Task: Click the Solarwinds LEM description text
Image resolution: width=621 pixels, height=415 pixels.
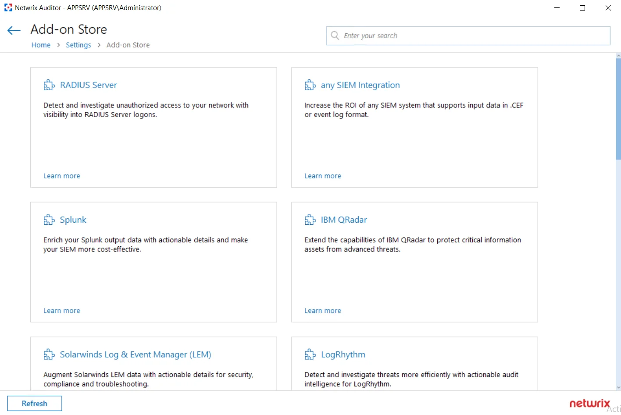Action: (148, 379)
